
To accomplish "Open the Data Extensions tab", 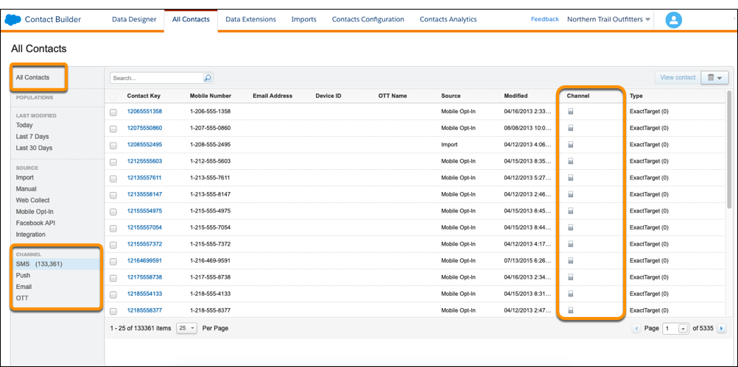I will coord(251,20).
